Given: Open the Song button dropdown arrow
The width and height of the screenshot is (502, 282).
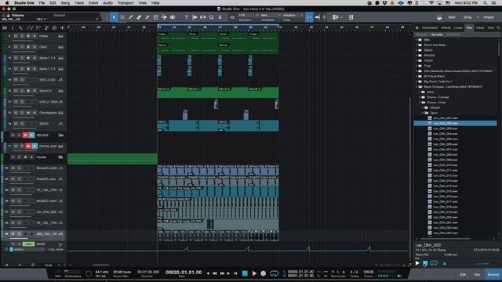Looking at the screenshot, I should (478, 17).
